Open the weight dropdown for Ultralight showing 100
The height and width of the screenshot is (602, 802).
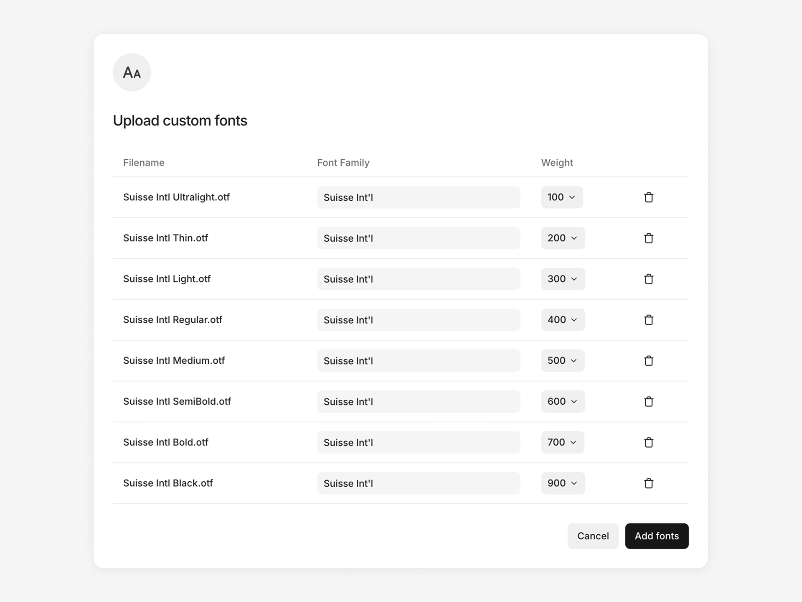click(x=562, y=197)
